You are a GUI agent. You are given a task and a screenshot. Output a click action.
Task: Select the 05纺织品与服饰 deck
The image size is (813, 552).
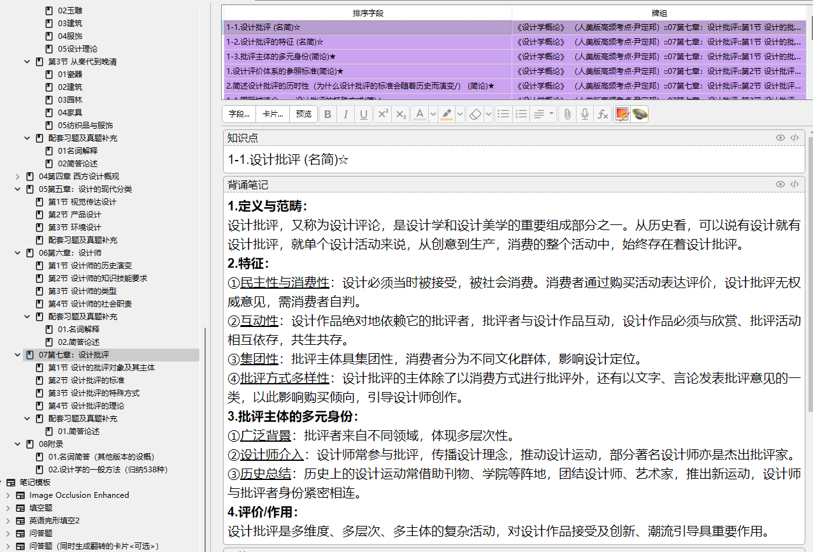(x=85, y=126)
